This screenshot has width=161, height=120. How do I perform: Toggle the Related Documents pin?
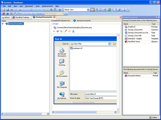coord(156,17)
